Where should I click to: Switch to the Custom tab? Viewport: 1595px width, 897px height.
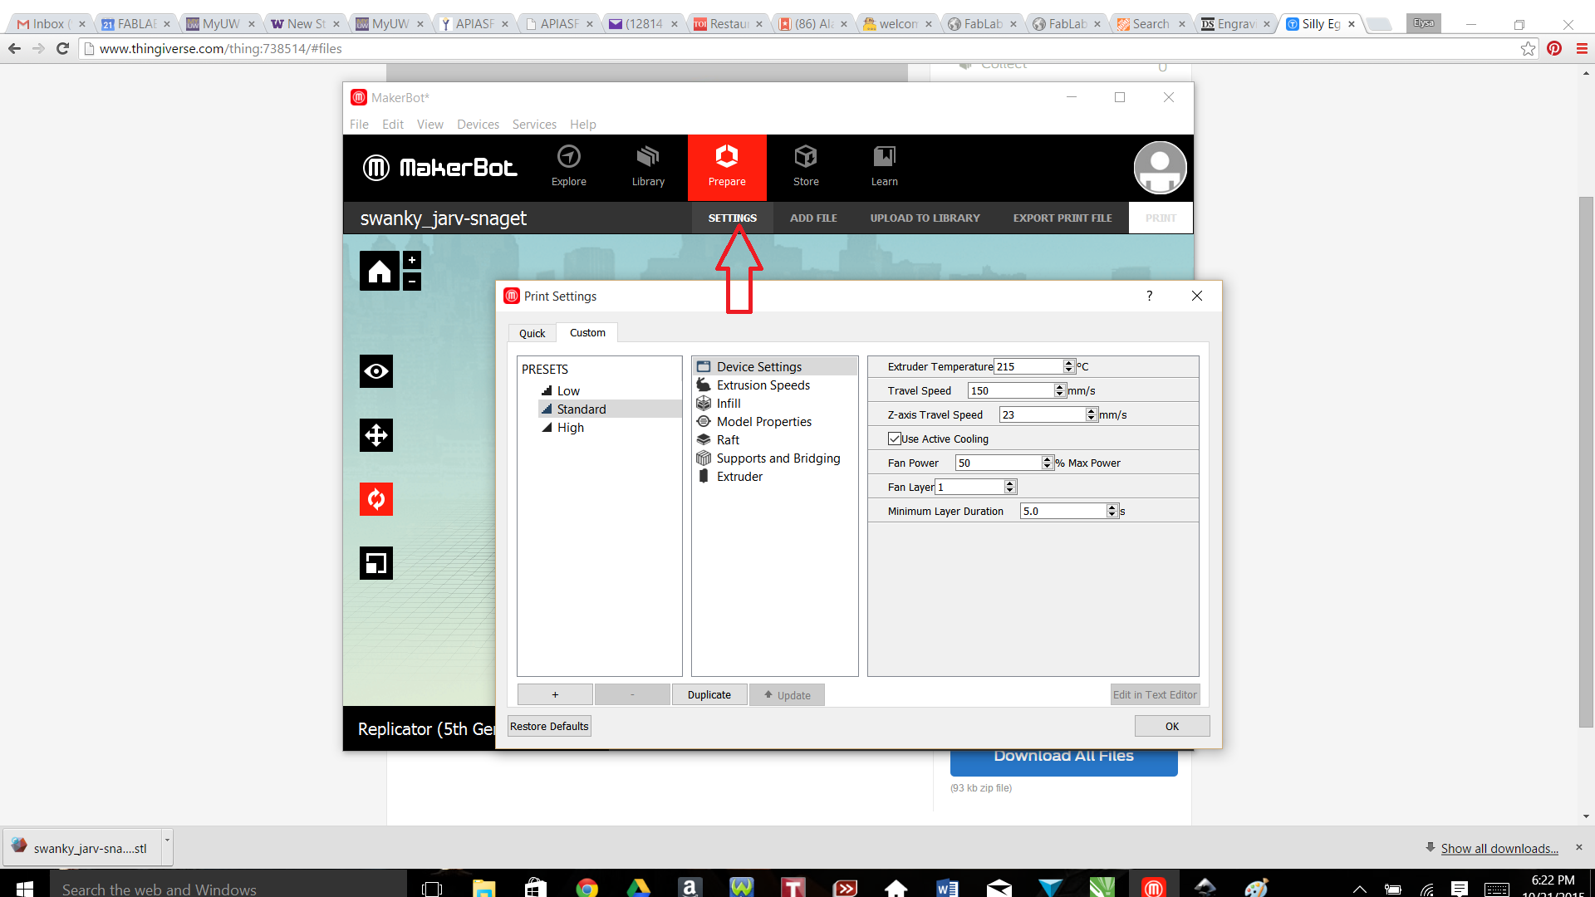pyautogui.click(x=587, y=332)
